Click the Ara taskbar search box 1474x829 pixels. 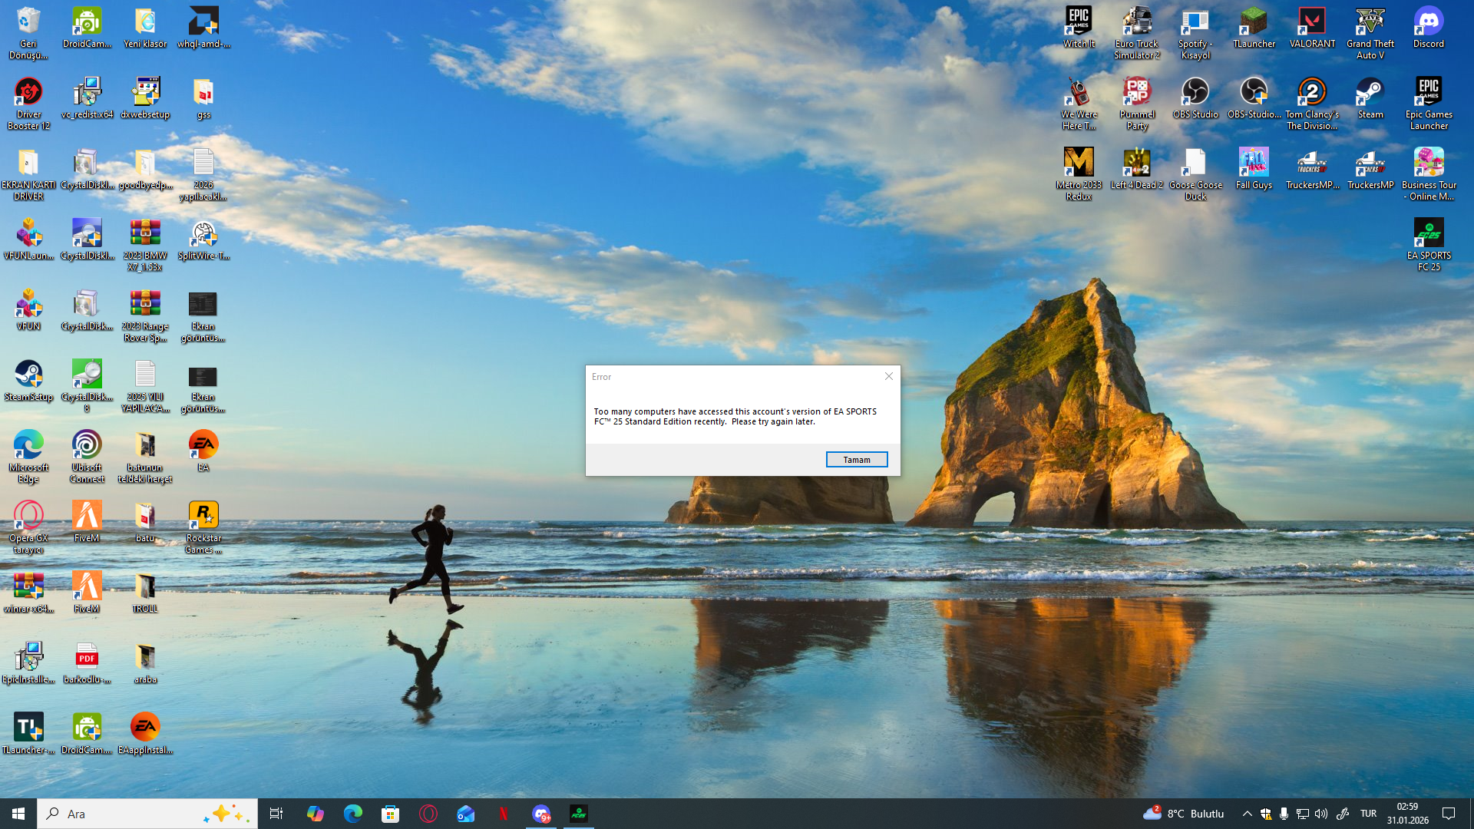coord(147,814)
